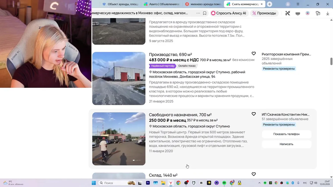Click the date 21 января 2025
Image resolution: width=333 pixels, height=187 pixels.
tap(161, 101)
